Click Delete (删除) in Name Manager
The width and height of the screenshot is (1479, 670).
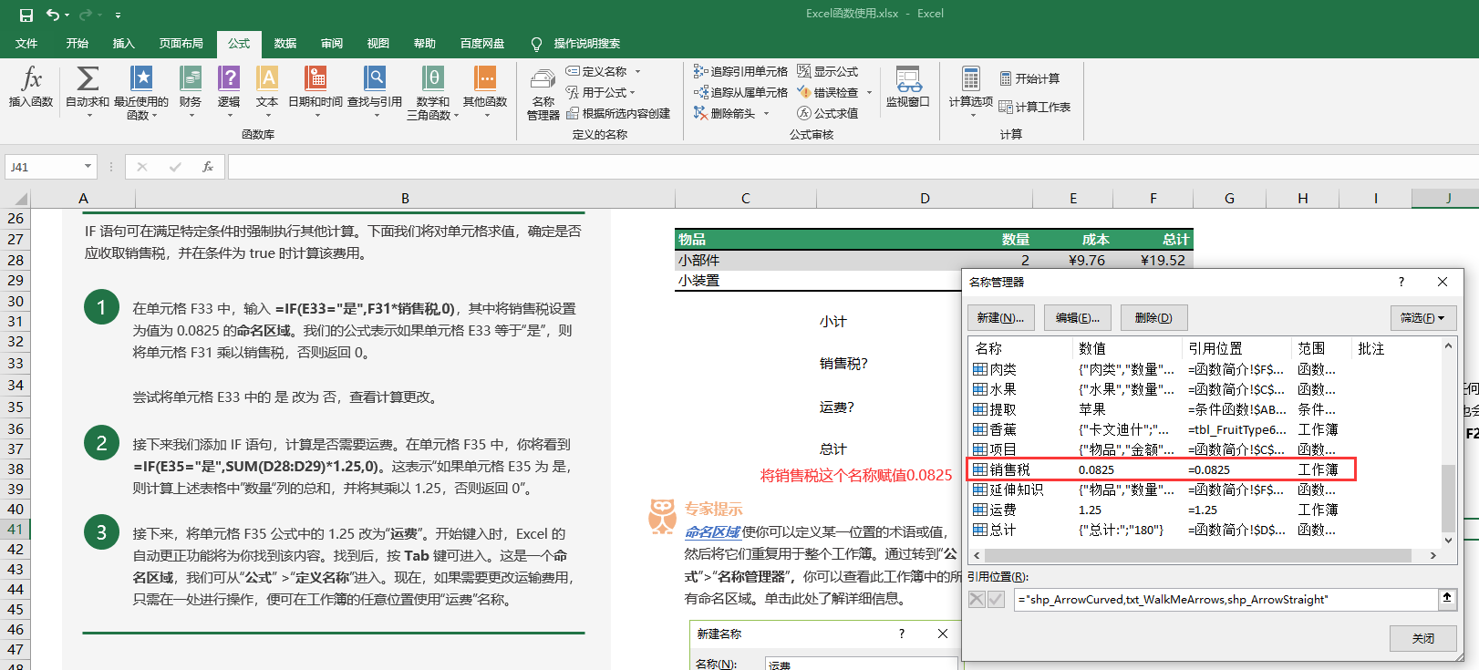coord(1154,317)
